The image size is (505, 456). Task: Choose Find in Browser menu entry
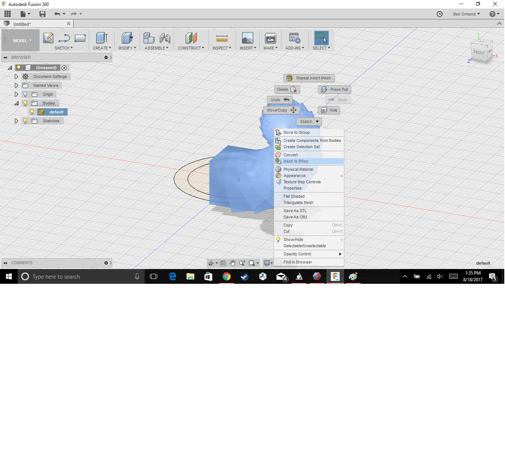click(x=309, y=262)
